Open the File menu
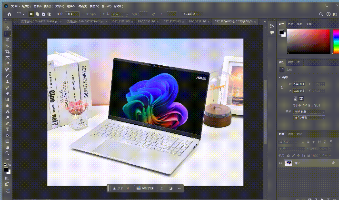This screenshot has width=339, height=200. 15,6
